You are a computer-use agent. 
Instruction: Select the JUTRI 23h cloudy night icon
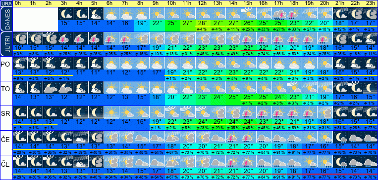370,38
